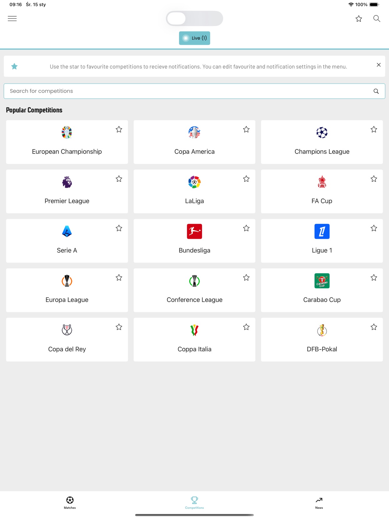The width and height of the screenshot is (389, 519).
Task: Open the LaLiga colorful logo
Action: pyautogui.click(x=194, y=182)
